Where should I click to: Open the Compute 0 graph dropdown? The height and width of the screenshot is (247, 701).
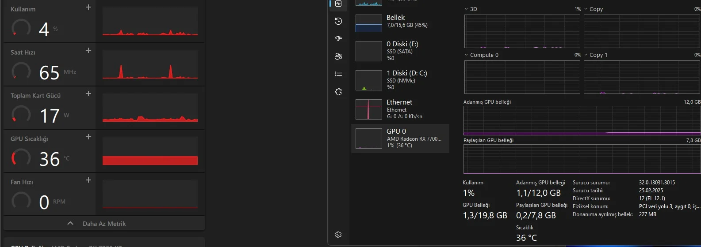[467, 55]
